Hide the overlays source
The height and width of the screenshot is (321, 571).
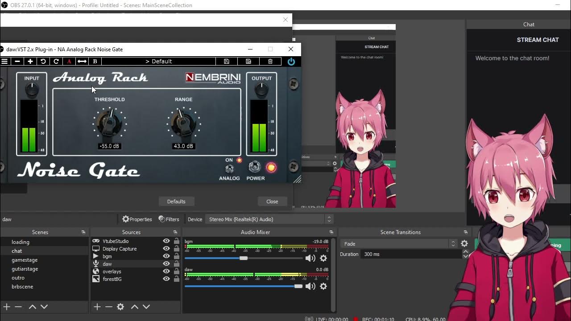[x=166, y=272]
